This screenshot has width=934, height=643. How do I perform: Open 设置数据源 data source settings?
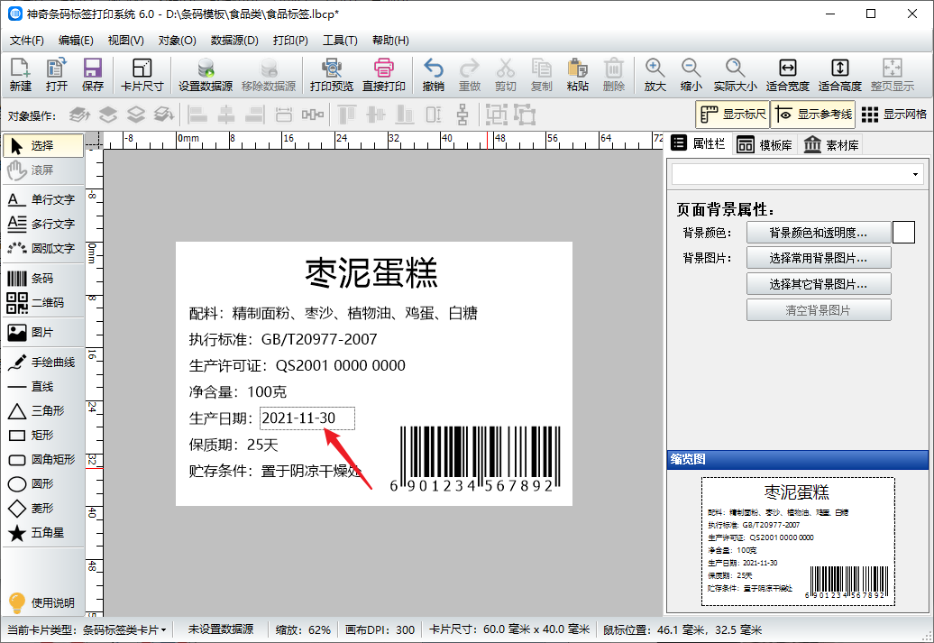pyautogui.click(x=206, y=74)
